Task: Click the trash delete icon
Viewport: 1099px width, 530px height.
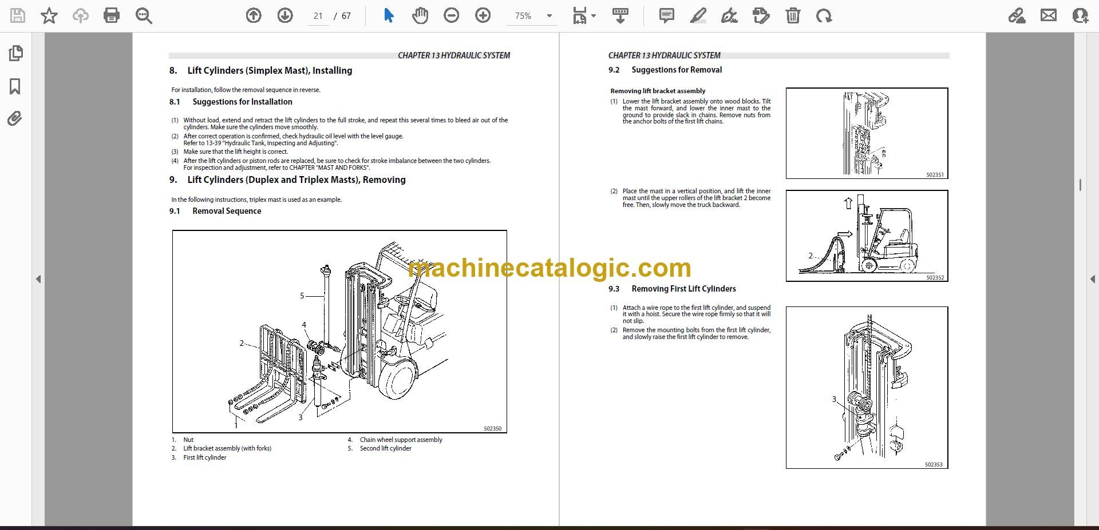Action: (x=793, y=16)
